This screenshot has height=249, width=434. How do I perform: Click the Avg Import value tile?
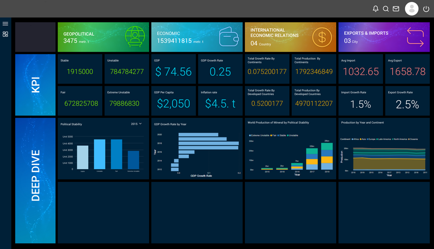point(360,69)
